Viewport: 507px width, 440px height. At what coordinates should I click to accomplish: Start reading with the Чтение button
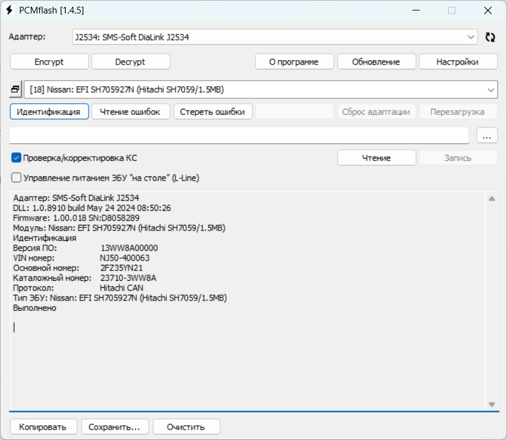tap(375, 157)
